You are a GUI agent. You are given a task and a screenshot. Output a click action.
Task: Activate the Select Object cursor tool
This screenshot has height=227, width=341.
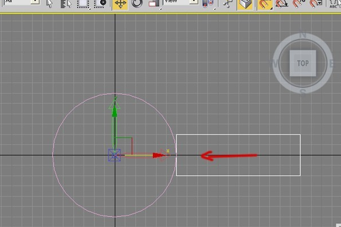[x=50, y=3]
